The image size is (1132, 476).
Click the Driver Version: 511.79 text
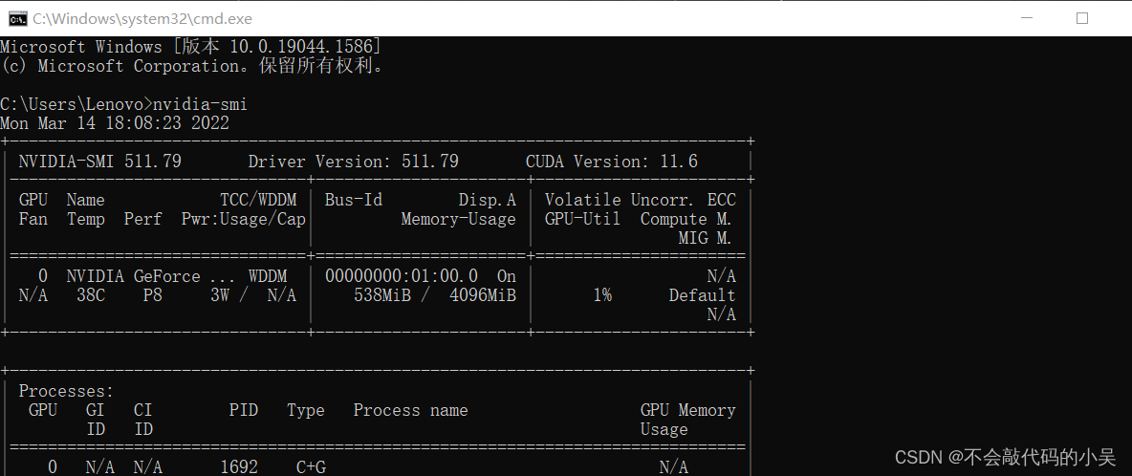coord(353,161)
